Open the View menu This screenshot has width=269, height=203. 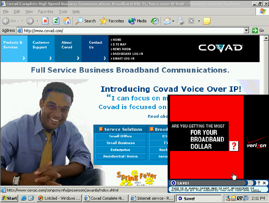(x=29, y=12)
